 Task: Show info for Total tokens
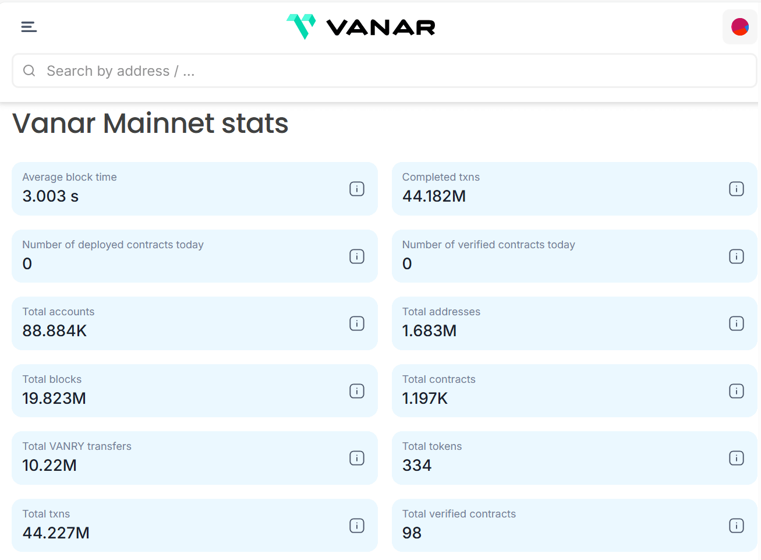pos(737,458)
